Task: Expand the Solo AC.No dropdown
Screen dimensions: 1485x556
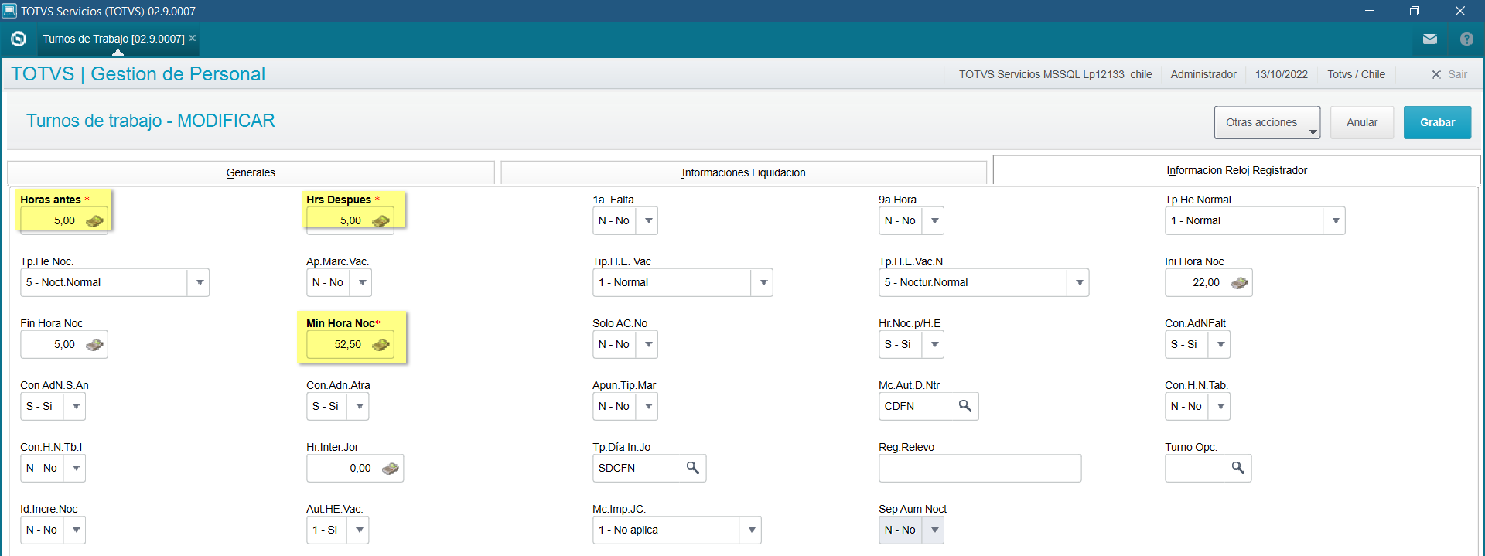Action: pyautogui.click(x=648, y=345)
